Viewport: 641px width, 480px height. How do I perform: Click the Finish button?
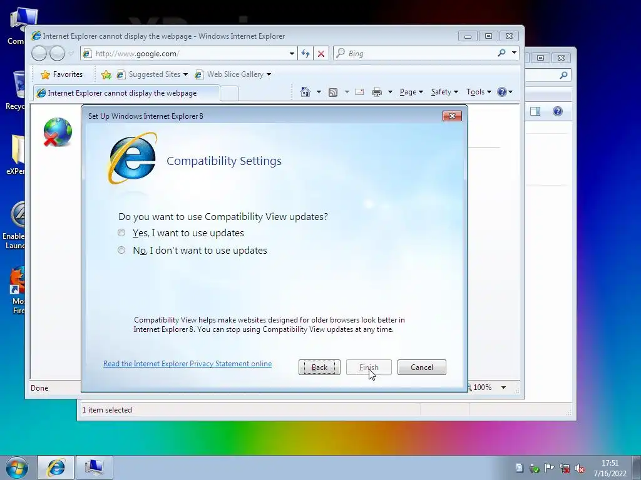coord(369,367)
